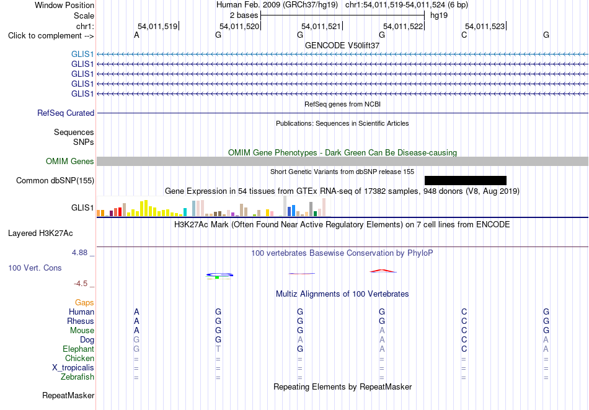This screenshot has width=589, height=410.
Task: Click the C base in Human alignment row
Action: click(464, 312)
